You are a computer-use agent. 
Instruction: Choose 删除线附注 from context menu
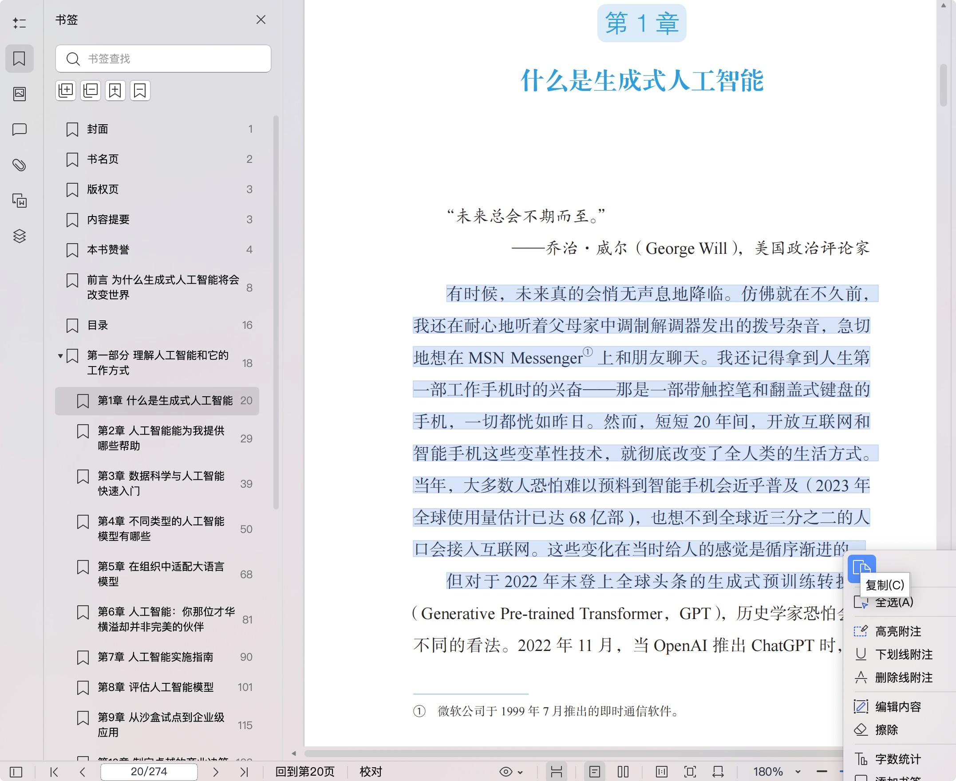904,678
